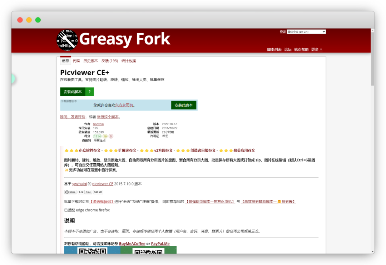Image resolution: width=386 pixels, height=265 pixels.
Task: Switch to the 代码 tab
Action: pos(76,61)
